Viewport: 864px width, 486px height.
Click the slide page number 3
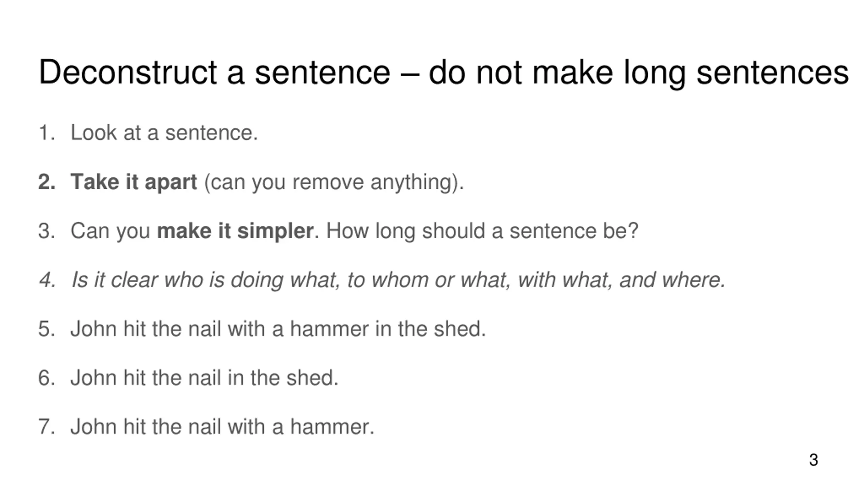coord(813,460)
